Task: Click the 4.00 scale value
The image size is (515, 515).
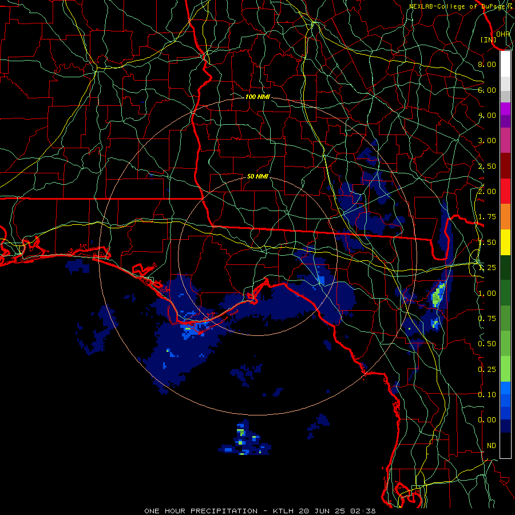Action: tap(487, 115)
